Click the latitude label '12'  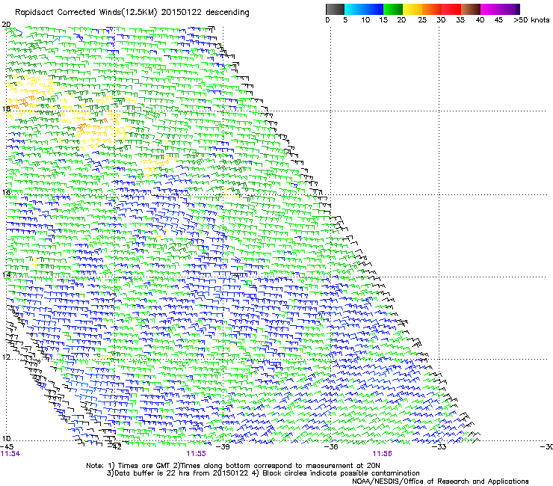point(6,357)
